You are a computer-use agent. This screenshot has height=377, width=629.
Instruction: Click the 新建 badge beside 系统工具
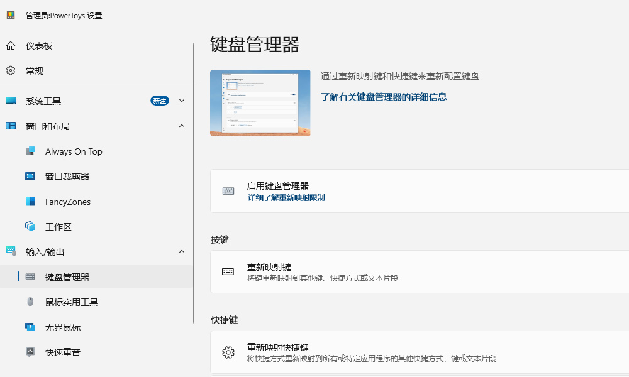click(160, 101)
